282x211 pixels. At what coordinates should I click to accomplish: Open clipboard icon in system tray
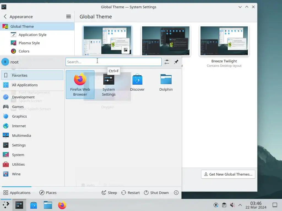(x=224, y=205)
